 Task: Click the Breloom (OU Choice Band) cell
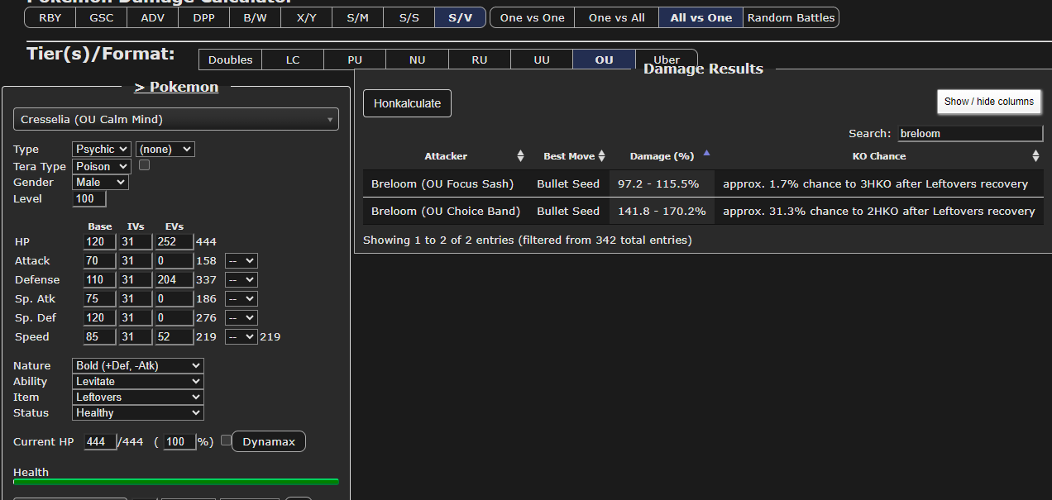pyautogui.click(x=446, y=211)
